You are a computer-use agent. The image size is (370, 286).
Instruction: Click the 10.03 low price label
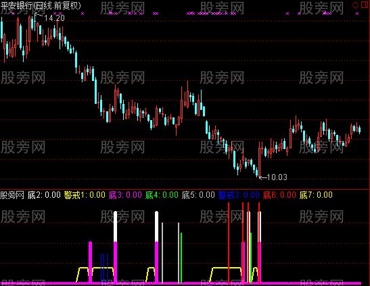[277, 177]
